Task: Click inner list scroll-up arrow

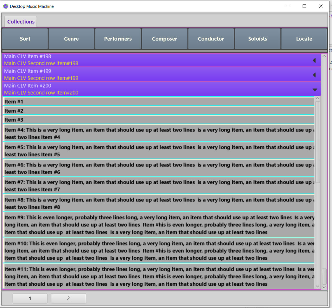Action: tap(317, 98)
